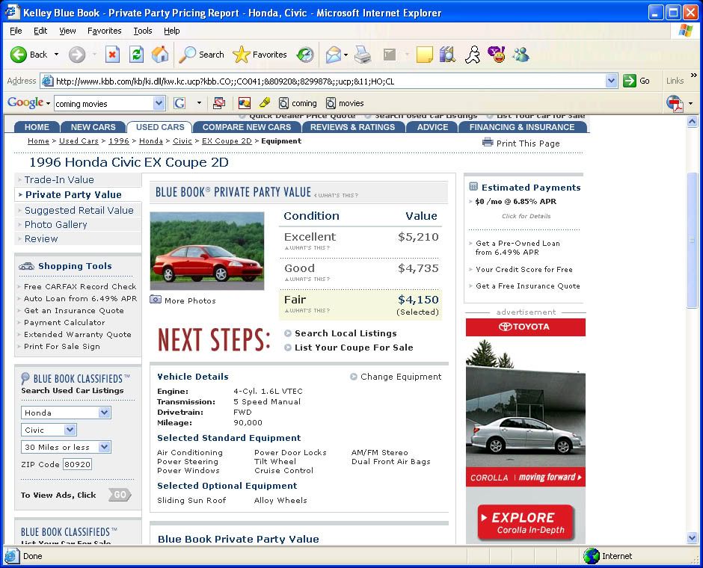Go to the Home page icon

(159, 55)
